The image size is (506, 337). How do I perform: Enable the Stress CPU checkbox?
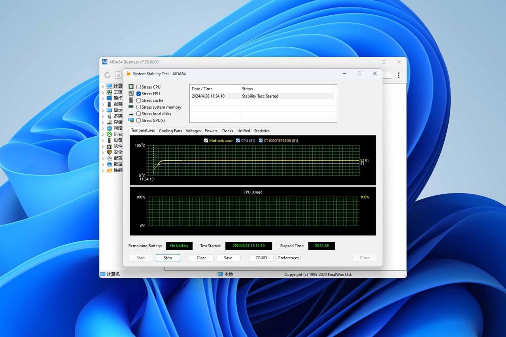coord(139,87)
